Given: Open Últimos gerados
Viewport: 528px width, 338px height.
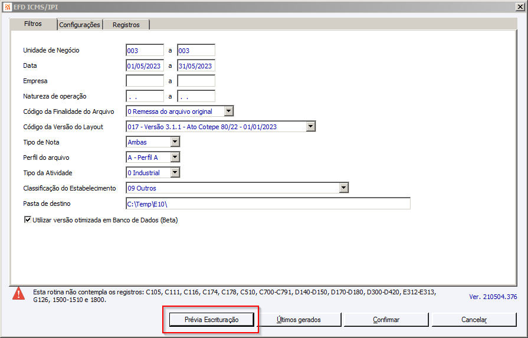Looking at the screenshot, I should tap(299, 320).
